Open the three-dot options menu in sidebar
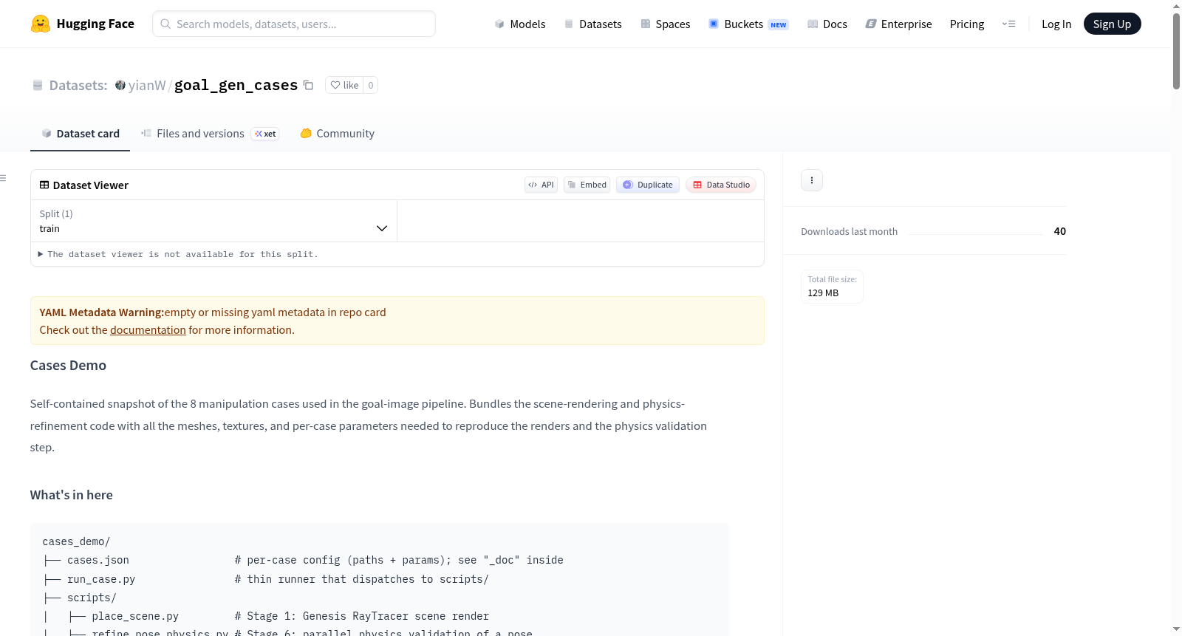This screenshot has height=636, width=1182. (x=812, y=180)
